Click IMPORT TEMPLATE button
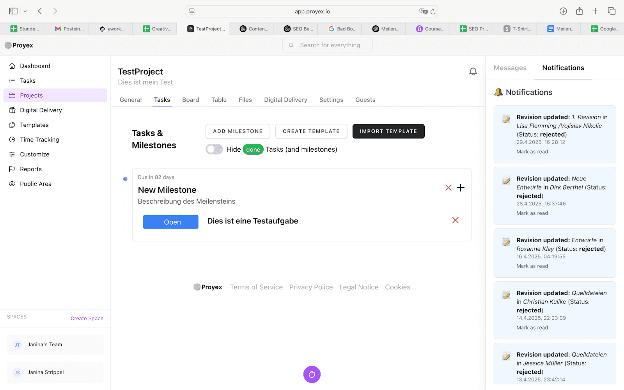 pos(388,131)
